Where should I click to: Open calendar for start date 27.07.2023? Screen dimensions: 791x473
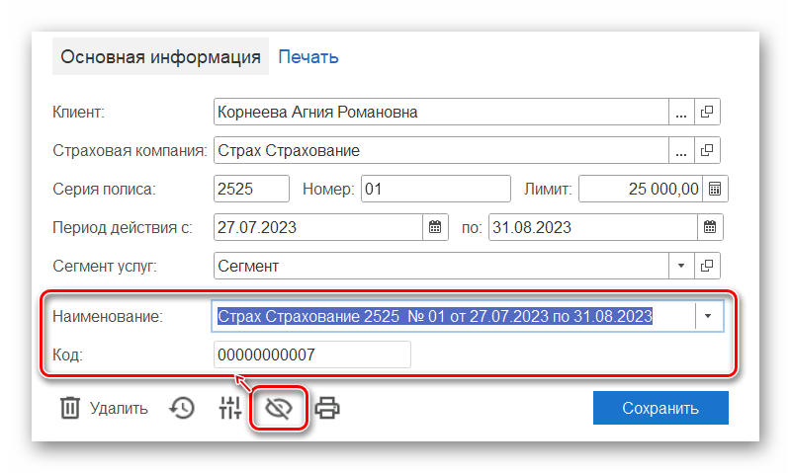pyautogui.click(x=435, y=227)
